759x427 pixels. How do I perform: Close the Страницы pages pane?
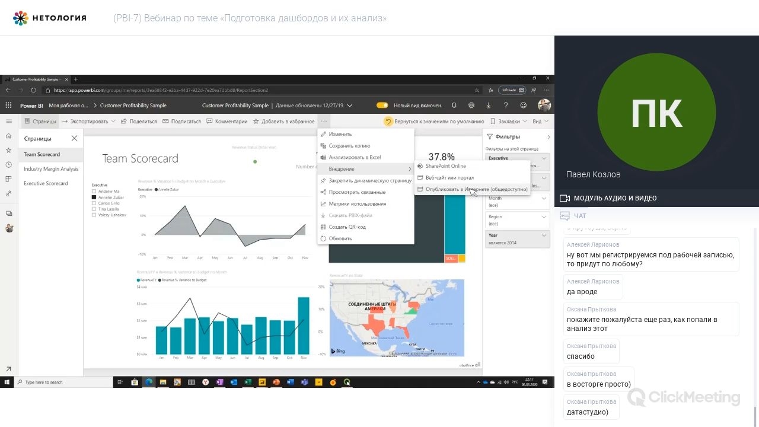[74, 138]
